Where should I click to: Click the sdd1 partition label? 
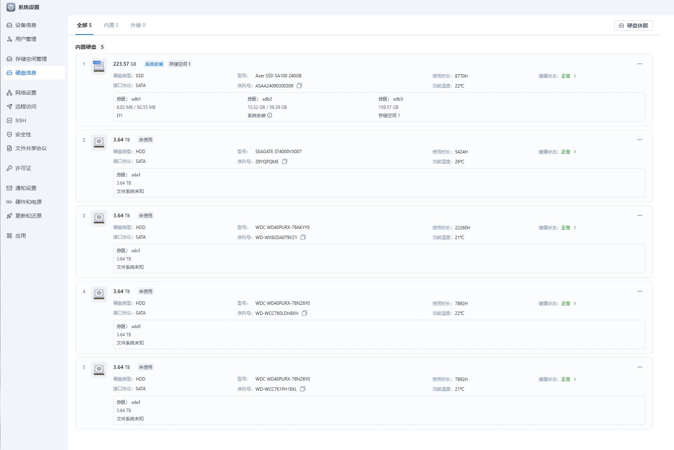(129, 327)
